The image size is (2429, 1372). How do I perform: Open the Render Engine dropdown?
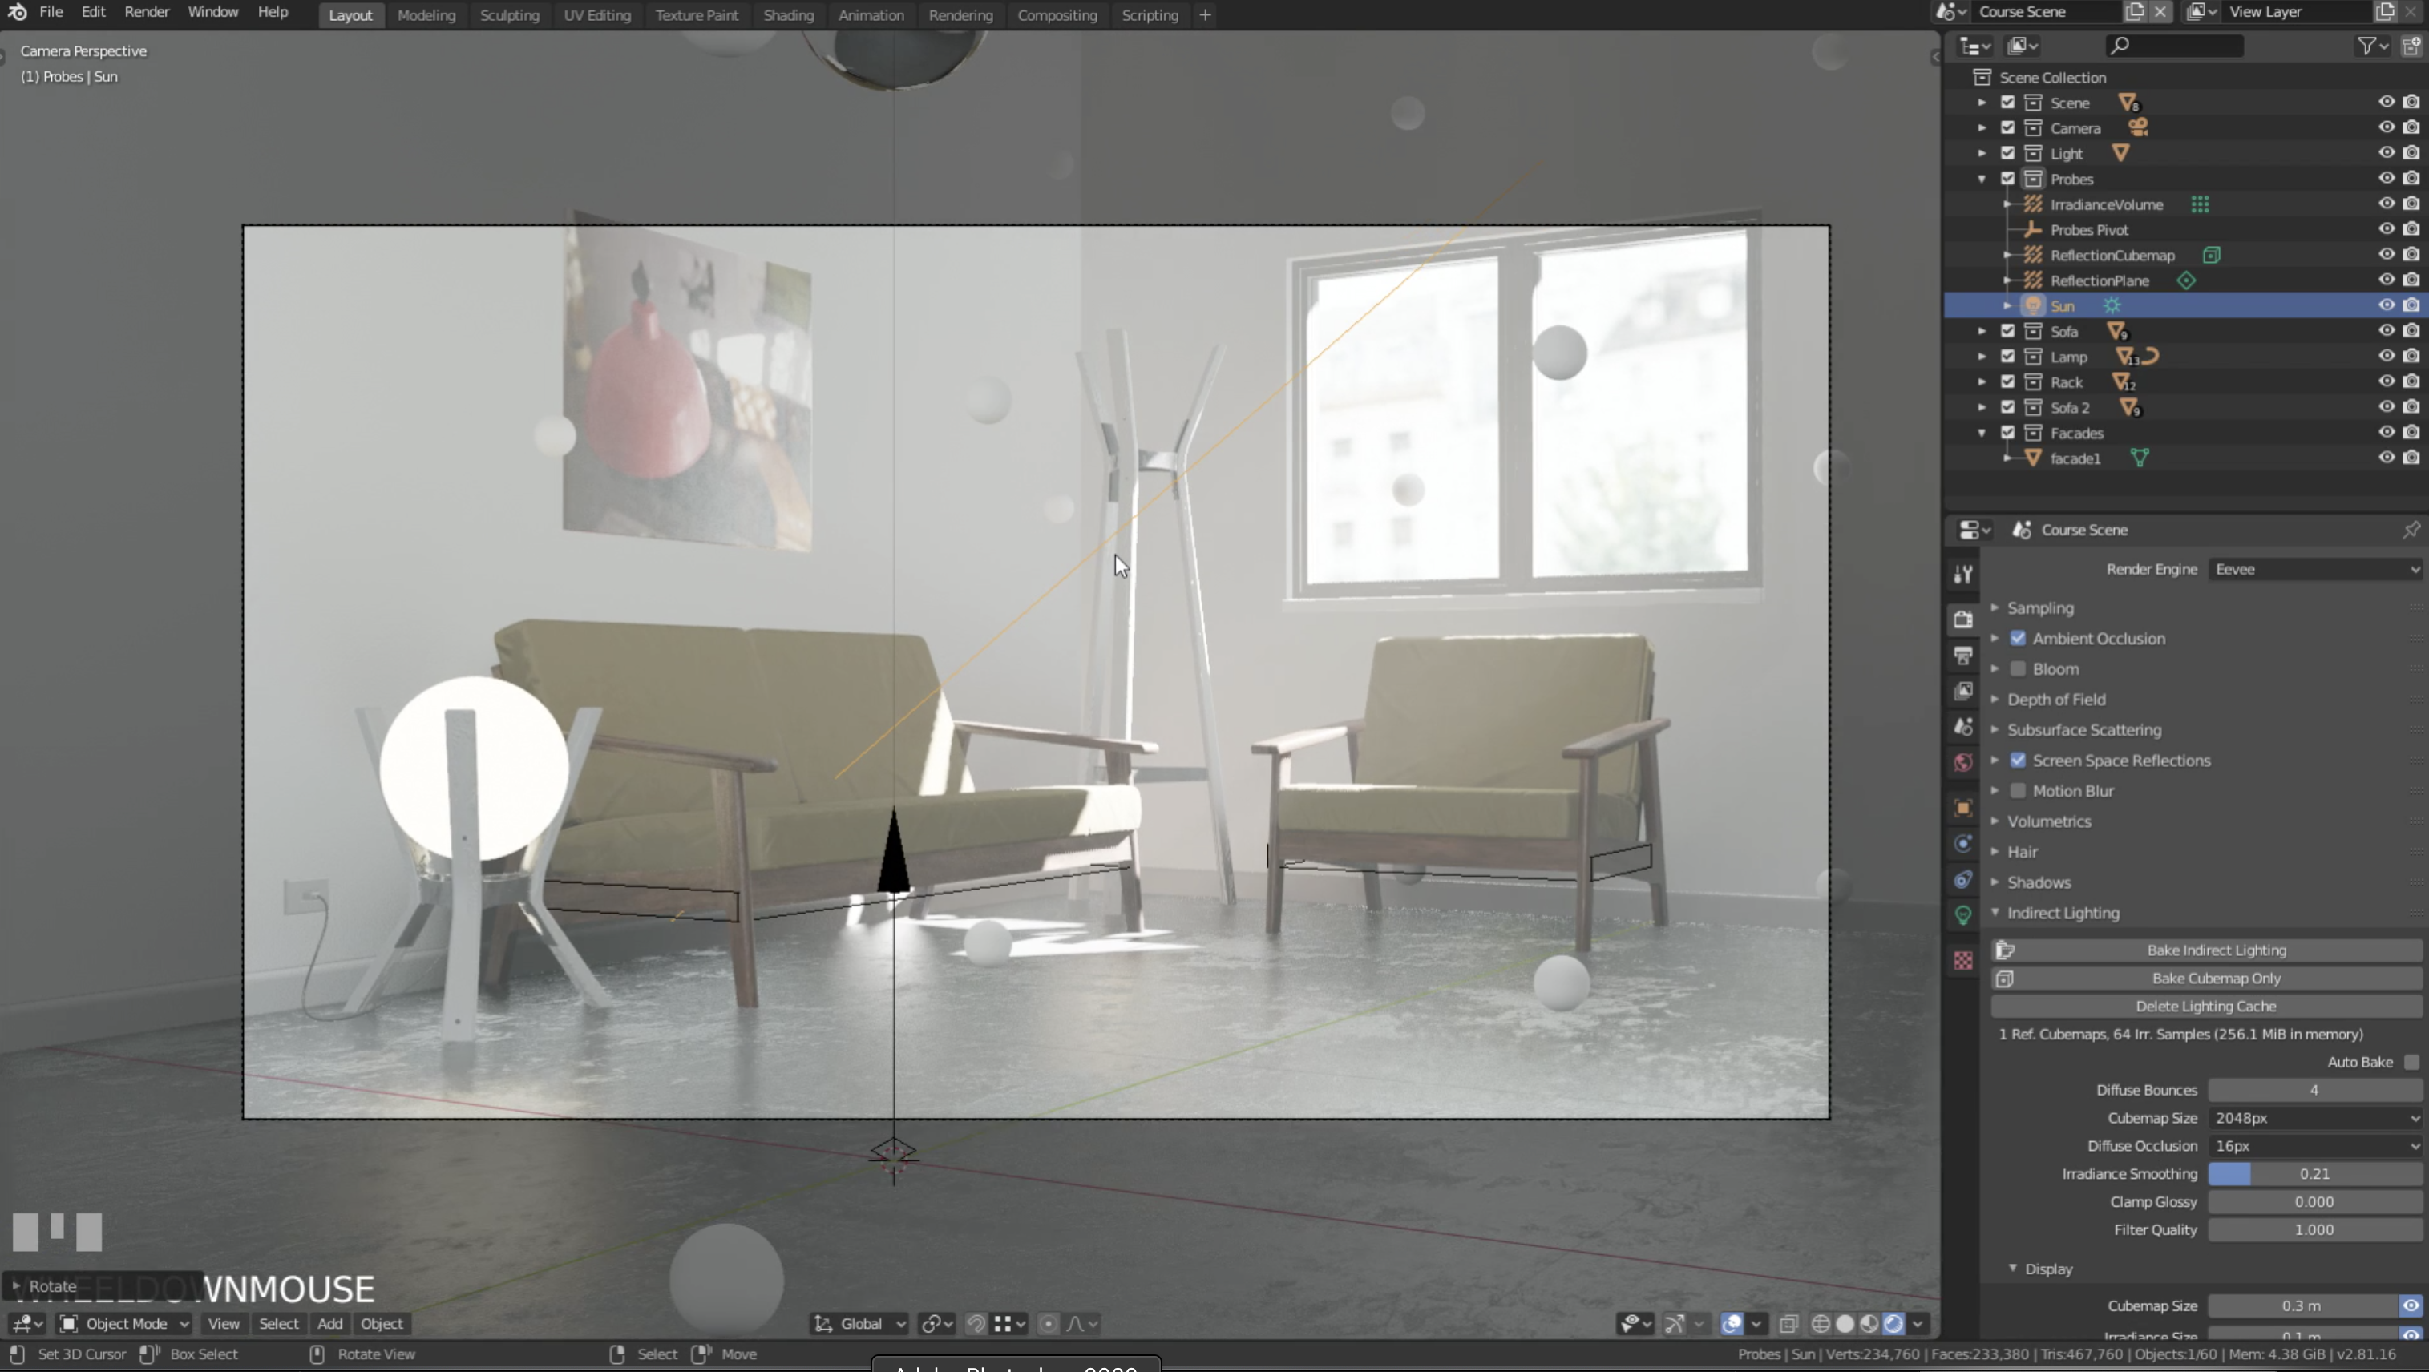tap(2315, 570)
